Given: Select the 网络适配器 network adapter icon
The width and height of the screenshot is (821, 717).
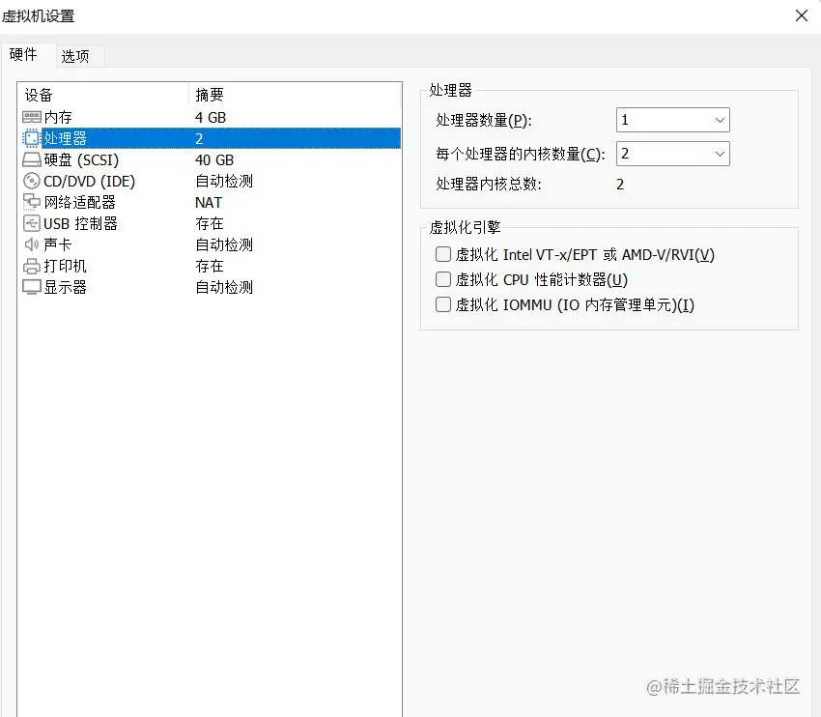Looking at the screenshot, I should tap(32, 202).
